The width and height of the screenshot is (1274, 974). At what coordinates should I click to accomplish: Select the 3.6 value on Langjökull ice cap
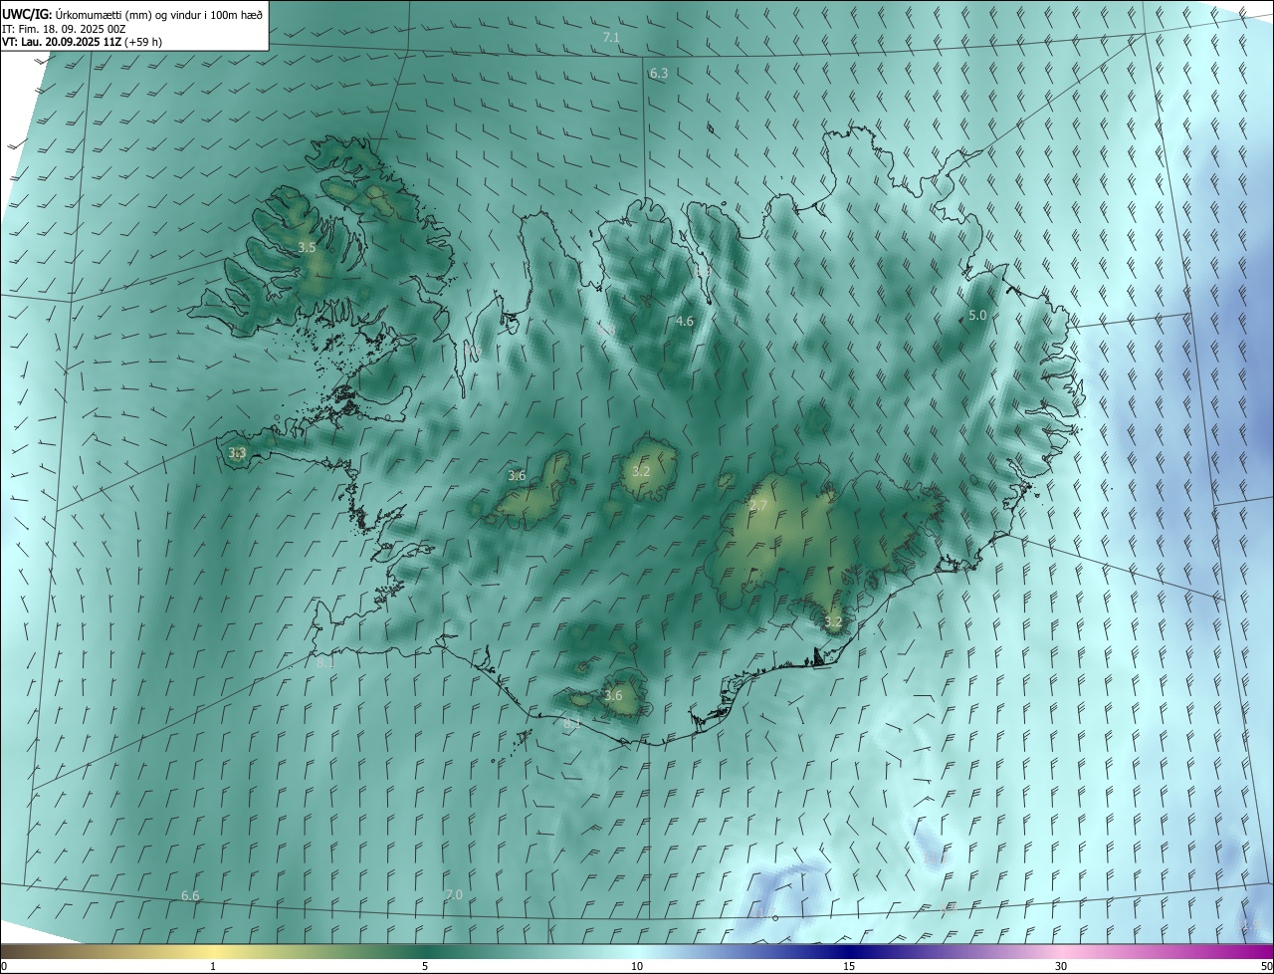tap(517, 476)
